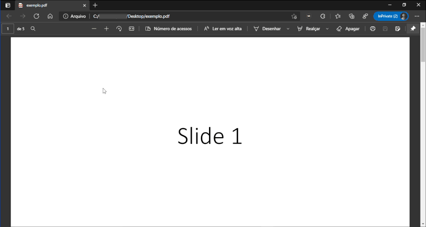
Task: Open browser Settings and more menu
Action: (417, 16)
